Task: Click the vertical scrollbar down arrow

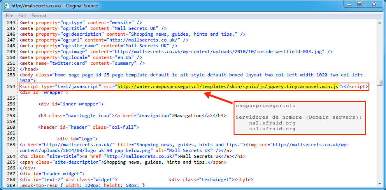Action: pyautogui.click(x=379, y=184)
